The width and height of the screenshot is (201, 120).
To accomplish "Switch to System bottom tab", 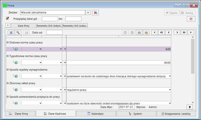I will (136, 114).
